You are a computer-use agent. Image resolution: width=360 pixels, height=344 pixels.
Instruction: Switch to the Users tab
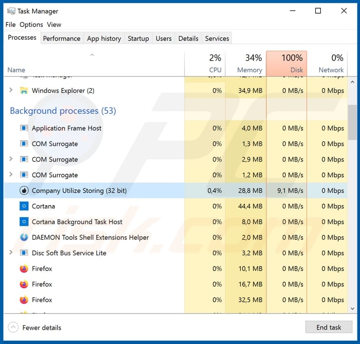(164, 38)
